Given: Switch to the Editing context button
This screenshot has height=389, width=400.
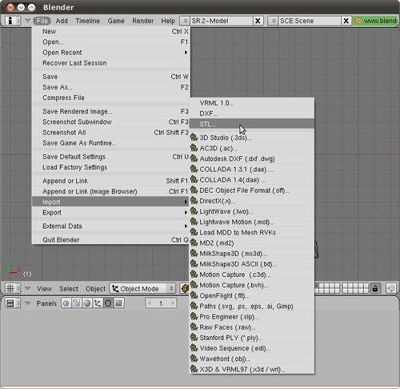Looking at the screenshot, I should coord(108,303).
